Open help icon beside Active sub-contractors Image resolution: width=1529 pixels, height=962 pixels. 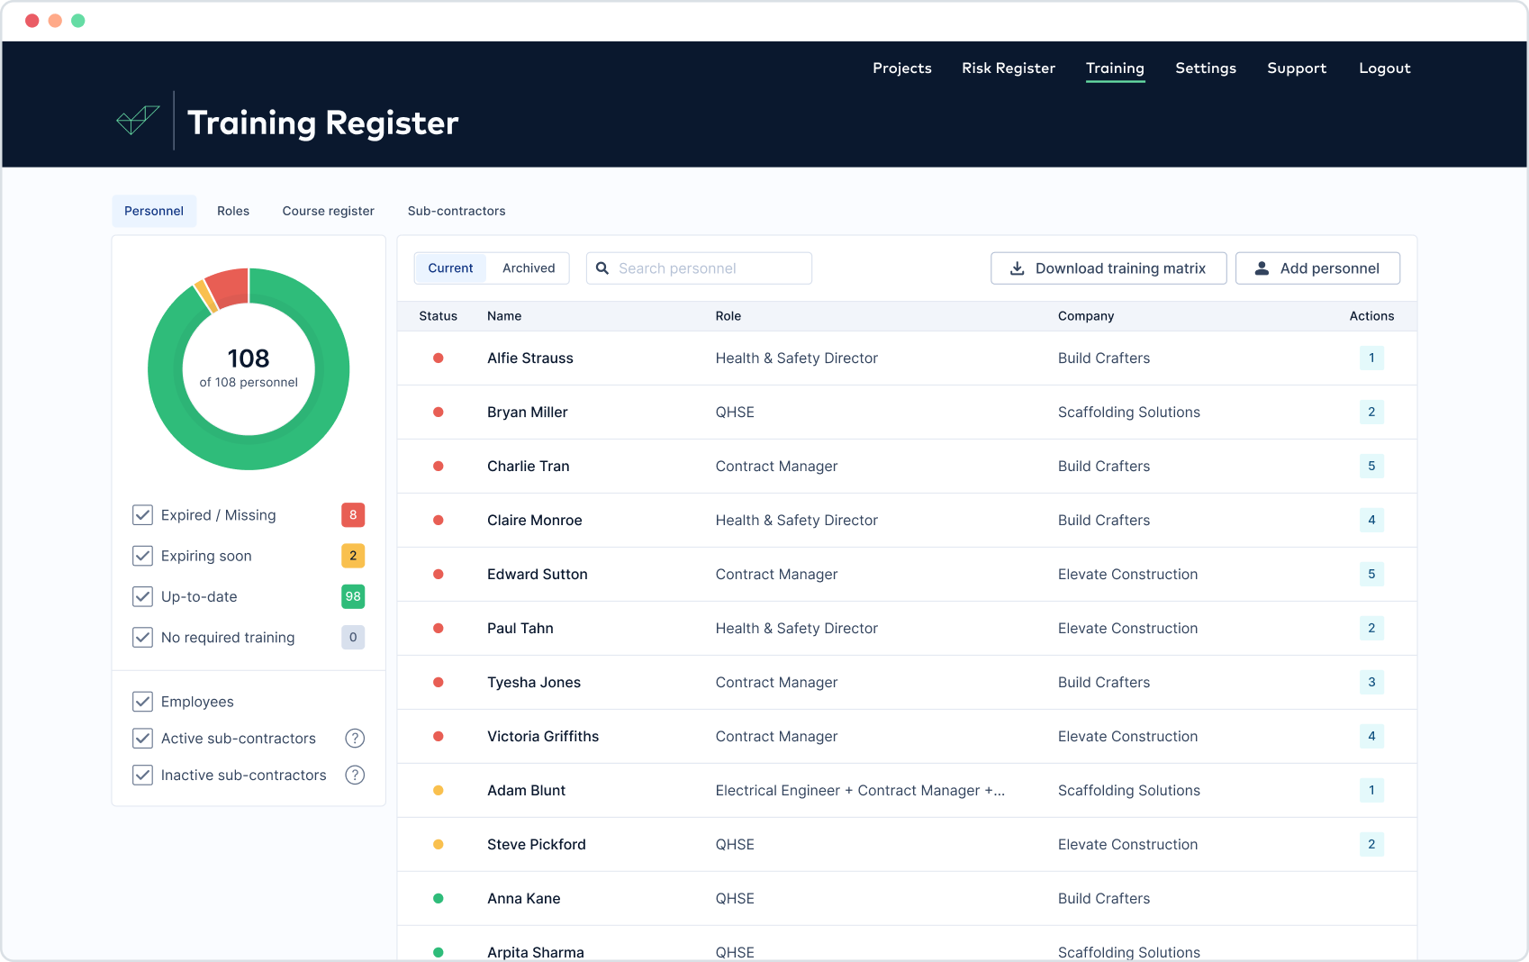click(x=355, y=738)
